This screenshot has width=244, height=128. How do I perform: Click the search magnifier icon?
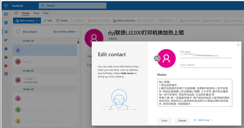pos(43,6)
